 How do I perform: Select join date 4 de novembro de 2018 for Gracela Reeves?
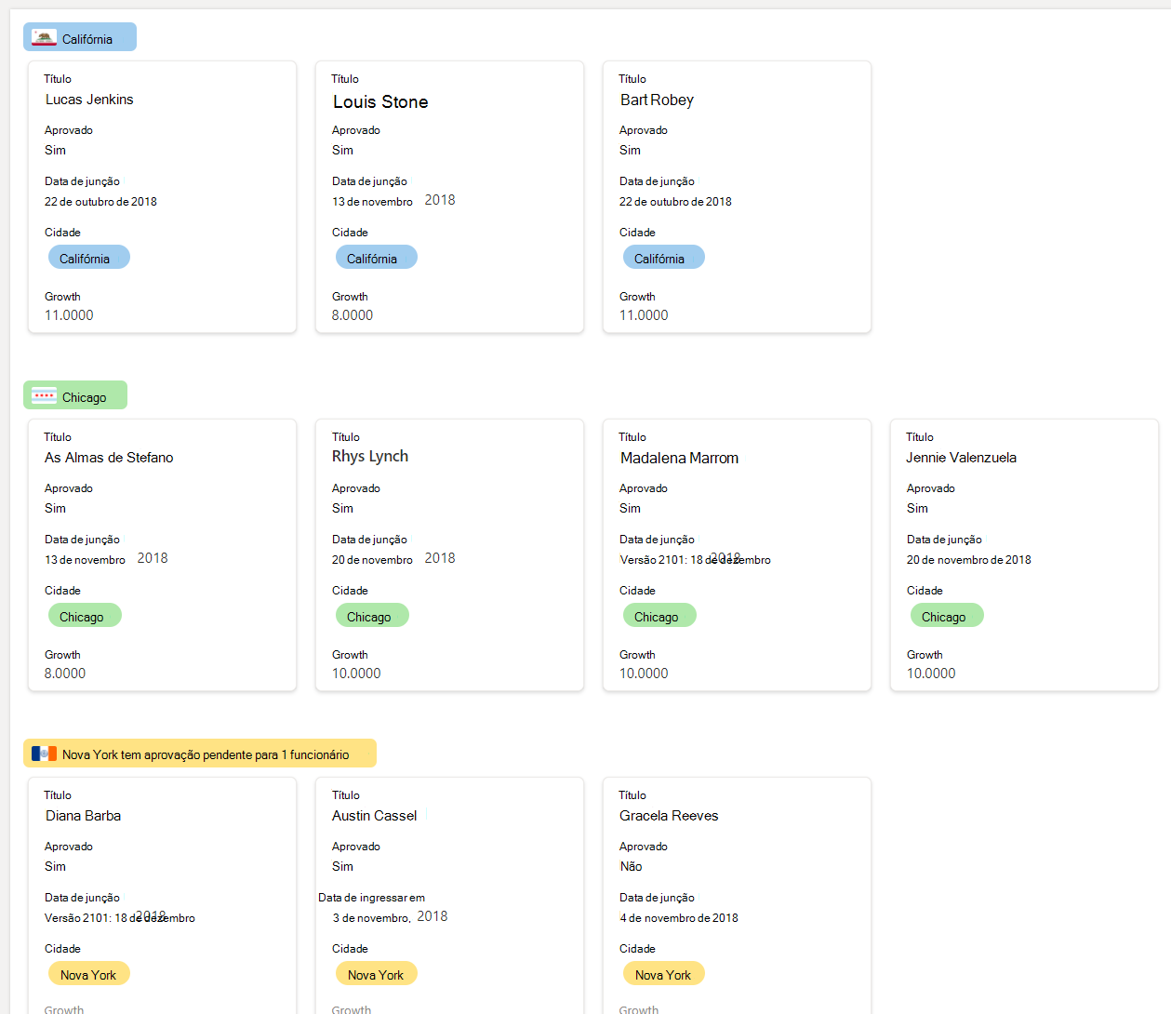point(679,918)
